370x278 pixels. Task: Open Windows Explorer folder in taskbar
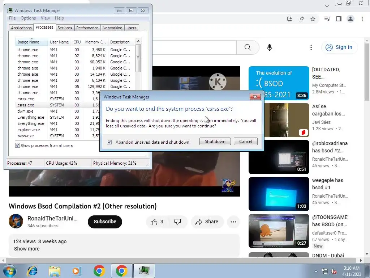55,271
